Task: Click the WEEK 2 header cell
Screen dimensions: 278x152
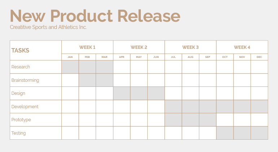Action: pos(139,47)
